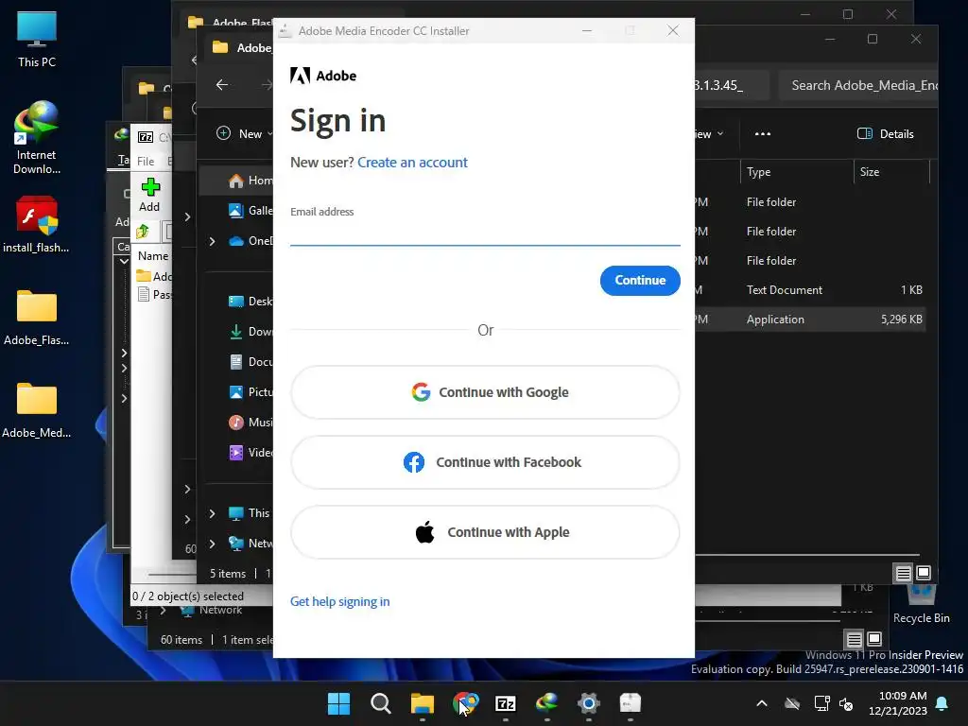Open Downloads quick access item
Viewport: 968px width, 726px height.
coord(250,332)
